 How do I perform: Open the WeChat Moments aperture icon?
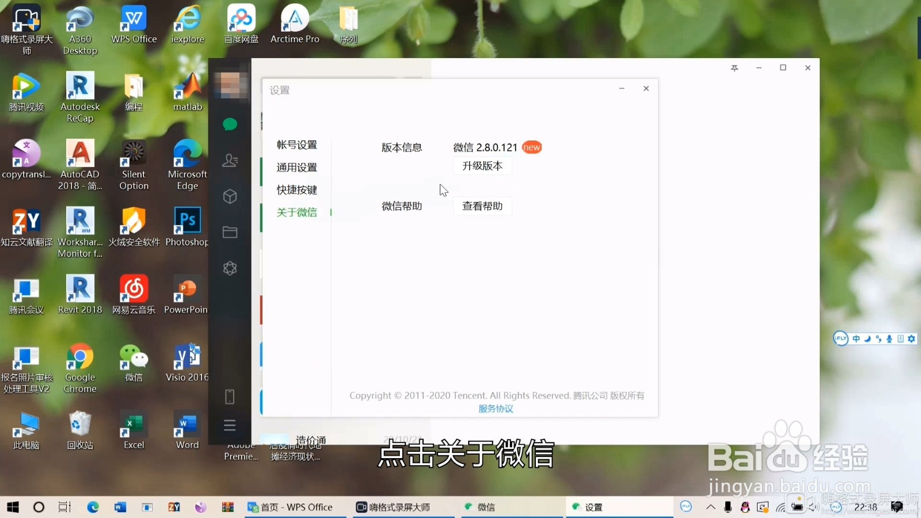[230, 268]
